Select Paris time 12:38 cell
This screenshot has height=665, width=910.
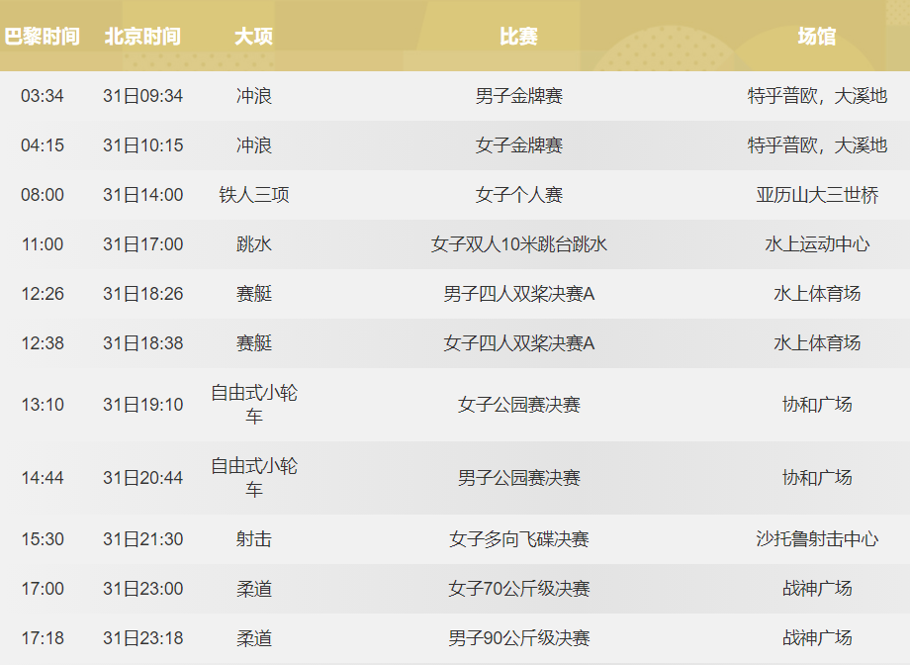(43, 343)
